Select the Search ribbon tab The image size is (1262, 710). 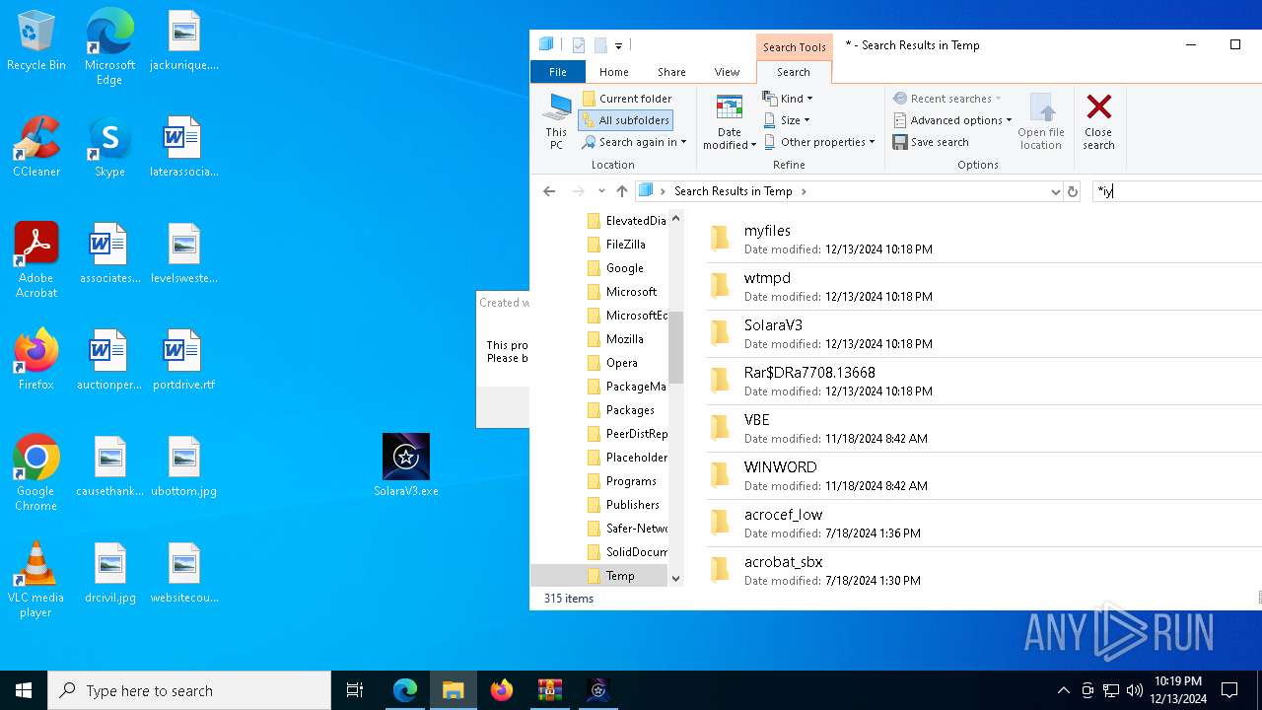[x=794, y=72]
